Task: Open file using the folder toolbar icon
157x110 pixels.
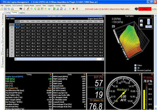Action: [x=2, y=9]
